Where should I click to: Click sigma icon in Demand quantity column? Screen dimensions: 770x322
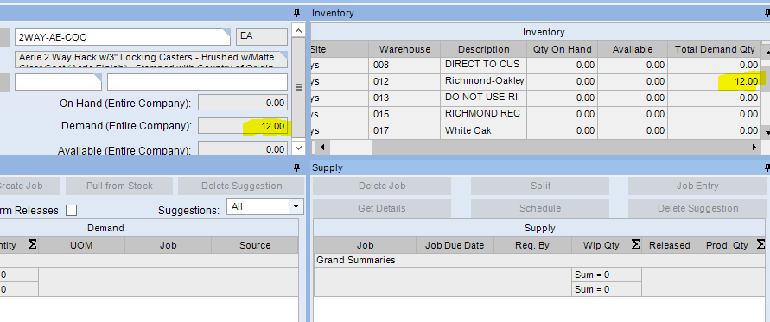(33, 245)
